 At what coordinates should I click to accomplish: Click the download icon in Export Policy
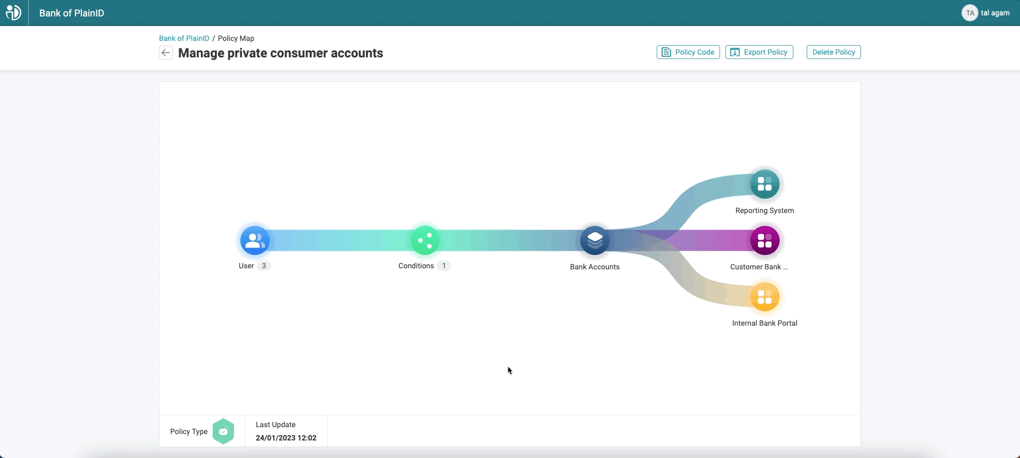coord(735,52)
